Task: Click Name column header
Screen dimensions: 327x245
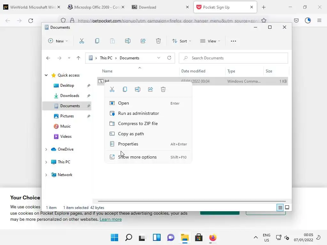Action: (138, 71)
